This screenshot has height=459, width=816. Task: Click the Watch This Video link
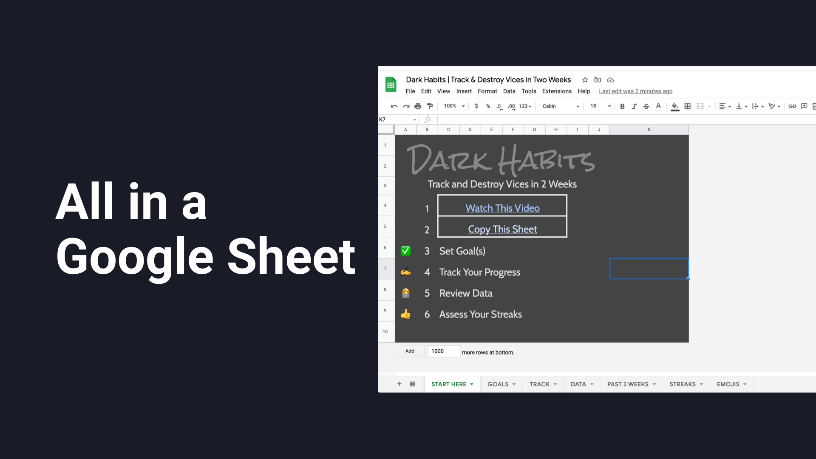502,208
